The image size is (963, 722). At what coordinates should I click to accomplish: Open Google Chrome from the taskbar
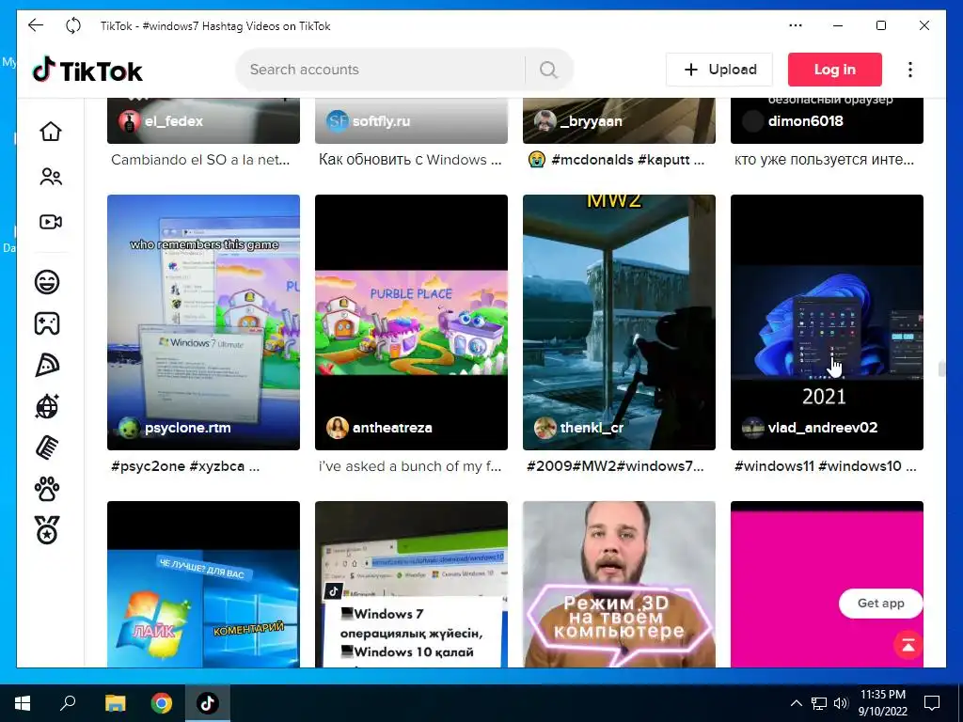pos(162,703)
